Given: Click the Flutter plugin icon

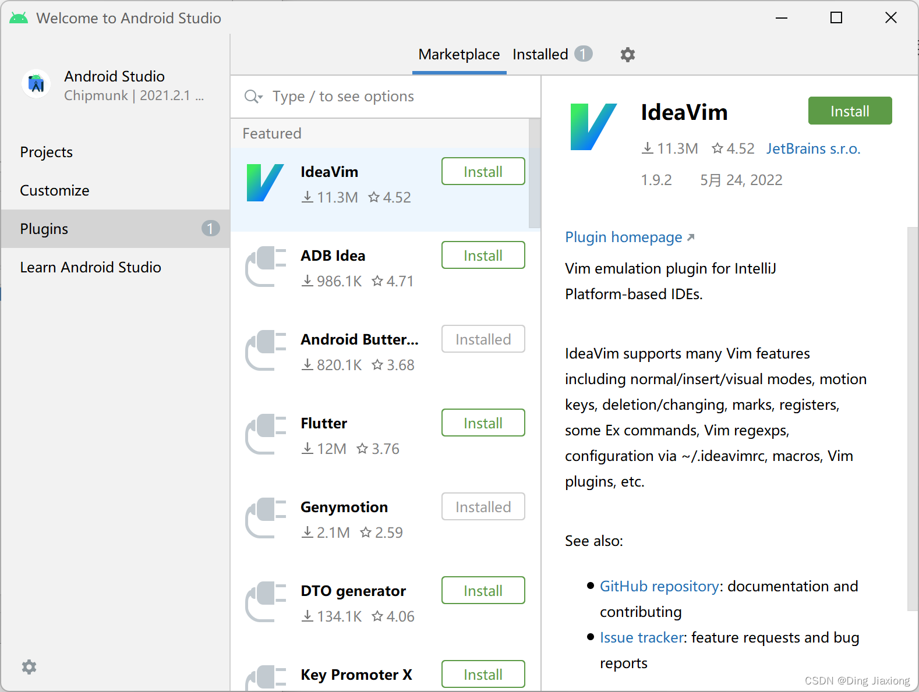Looking at the screenshot, I should 266,434.
